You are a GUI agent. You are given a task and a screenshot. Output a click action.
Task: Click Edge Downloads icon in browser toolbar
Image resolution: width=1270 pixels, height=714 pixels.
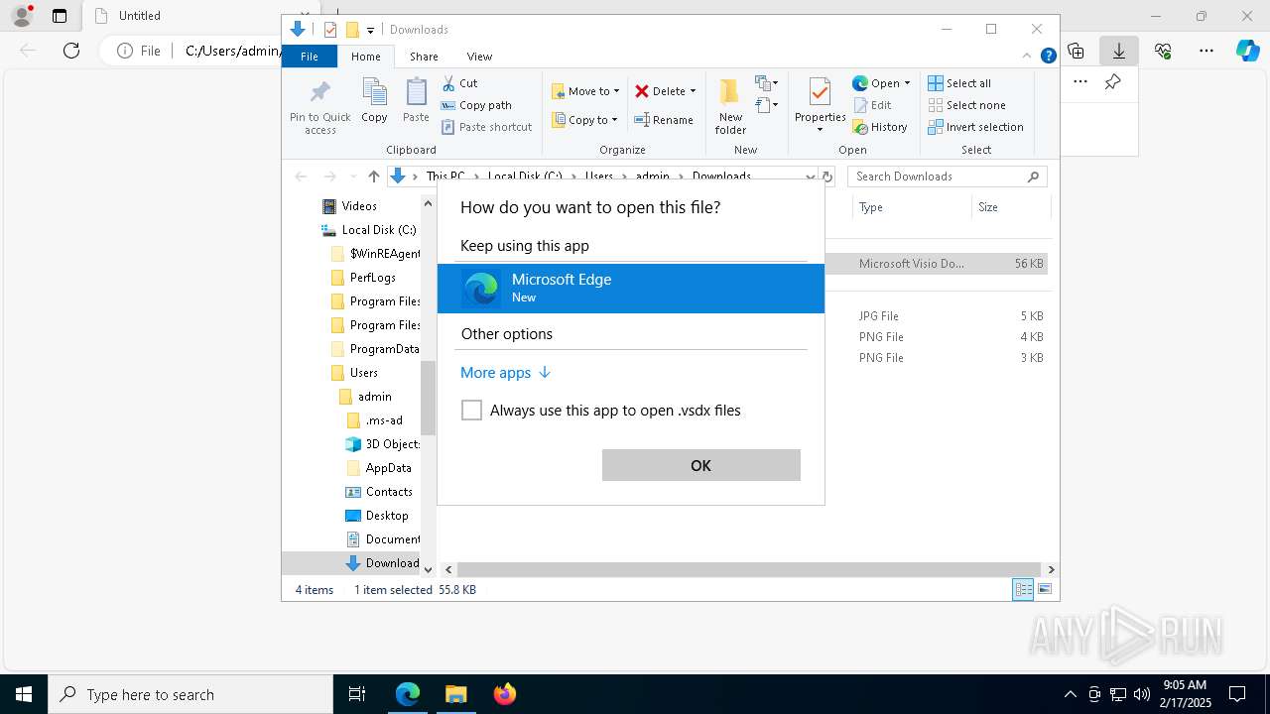coord(1119,51)
